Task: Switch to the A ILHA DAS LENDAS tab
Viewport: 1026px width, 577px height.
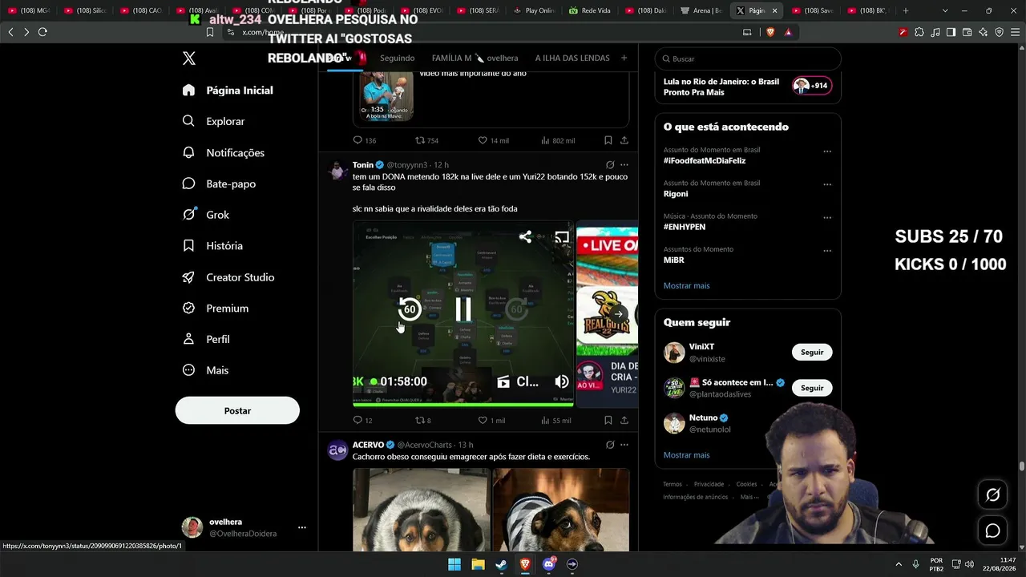Action: pyautogui.click(x=572, y=58)
